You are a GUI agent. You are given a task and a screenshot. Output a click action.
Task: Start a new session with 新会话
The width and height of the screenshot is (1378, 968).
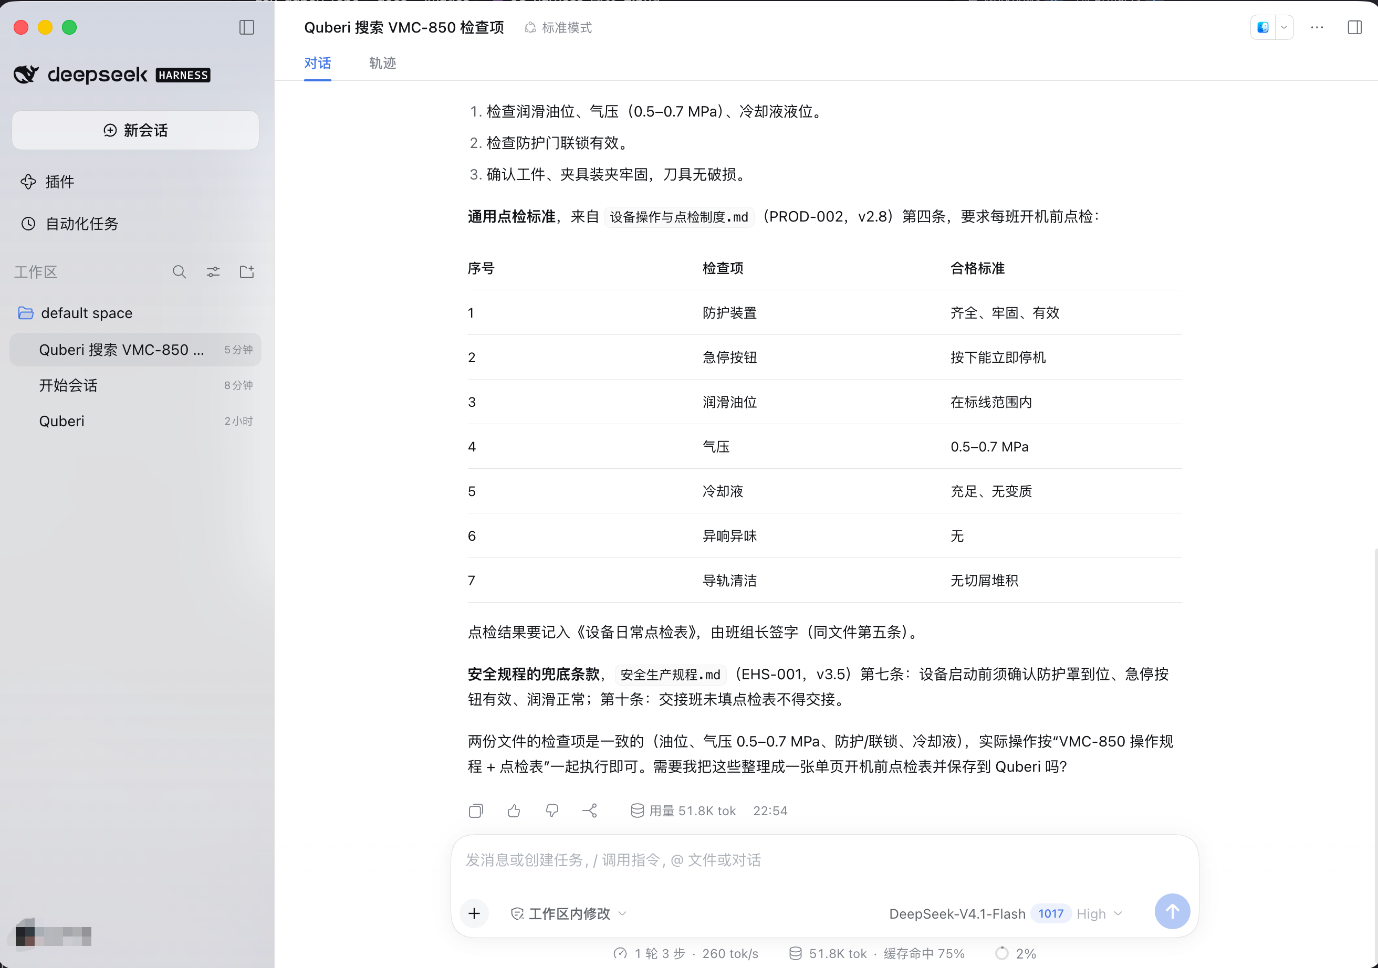pyautogui.click(x=135, y=130)
